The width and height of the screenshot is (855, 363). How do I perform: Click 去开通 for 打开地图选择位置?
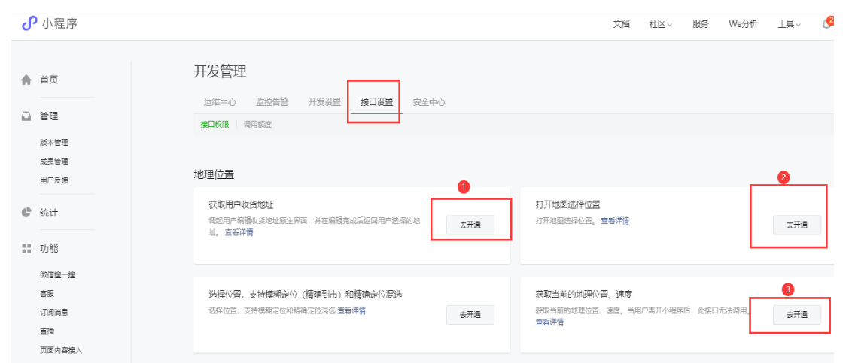tap(796, 225)
